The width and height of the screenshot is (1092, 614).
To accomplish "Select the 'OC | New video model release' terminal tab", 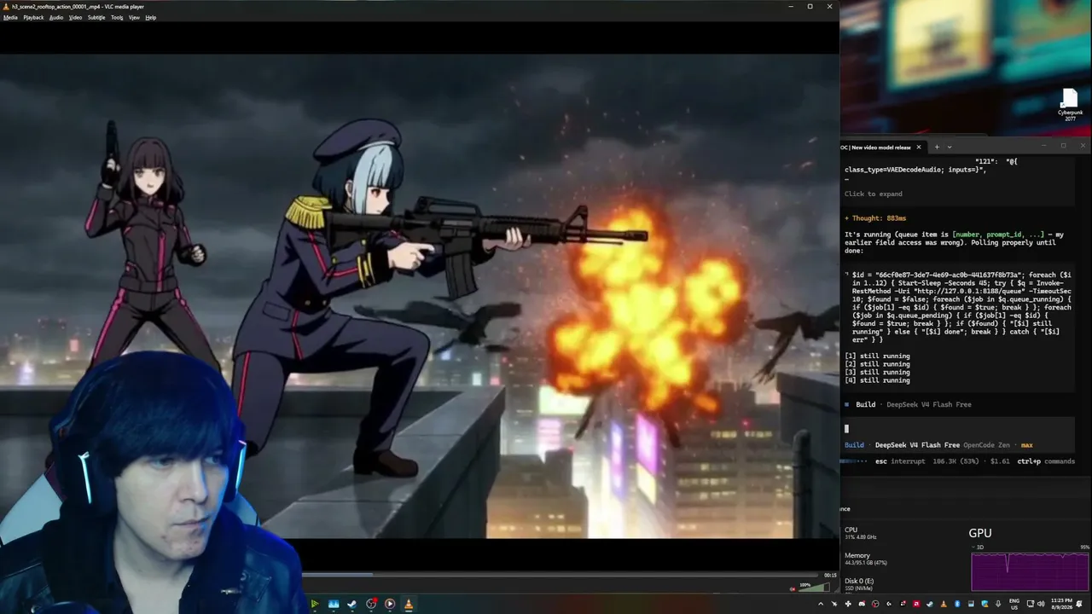I will tap(876, 147).
